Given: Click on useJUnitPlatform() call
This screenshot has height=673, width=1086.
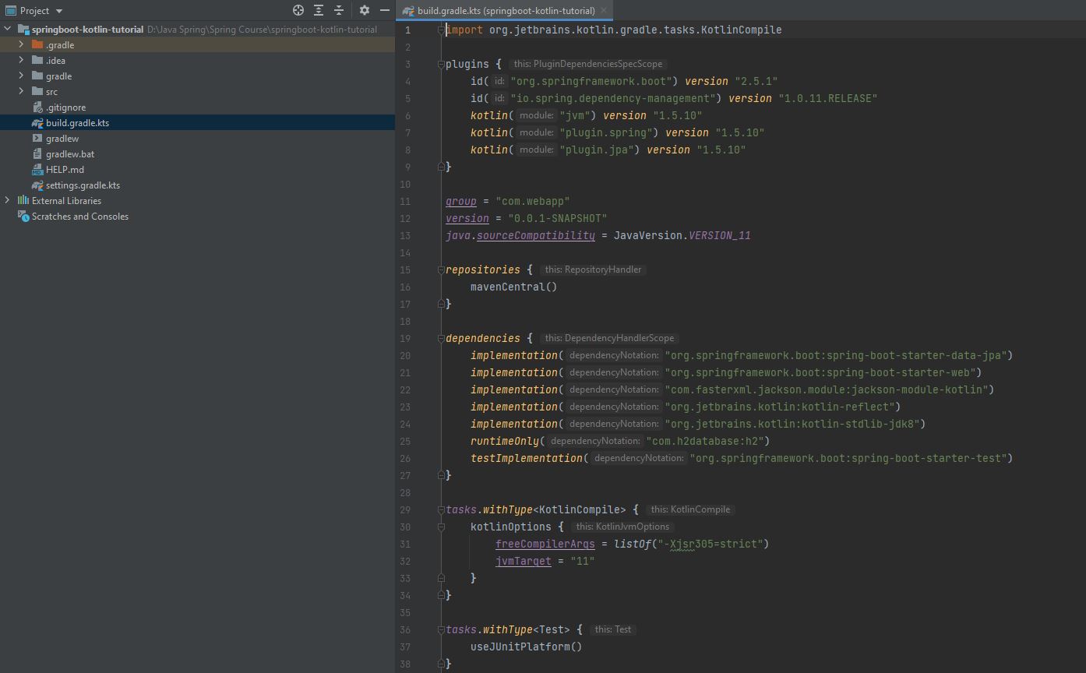Looking at the screenshot, I should pos(527,647).
